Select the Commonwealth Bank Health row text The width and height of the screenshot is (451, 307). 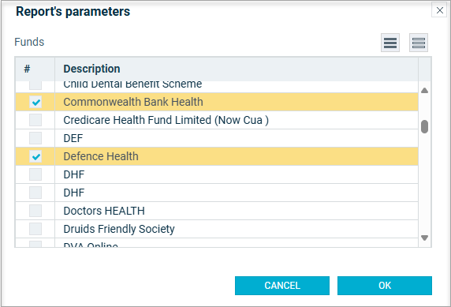133,102
